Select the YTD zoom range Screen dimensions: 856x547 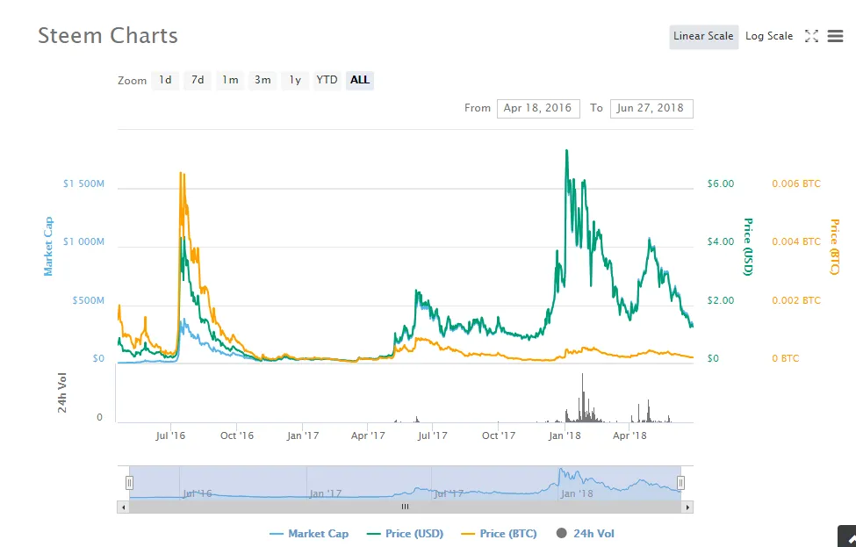point(327,80)
